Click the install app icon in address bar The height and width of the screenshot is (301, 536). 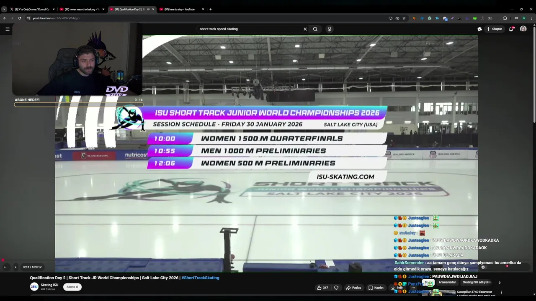(390, 18)
